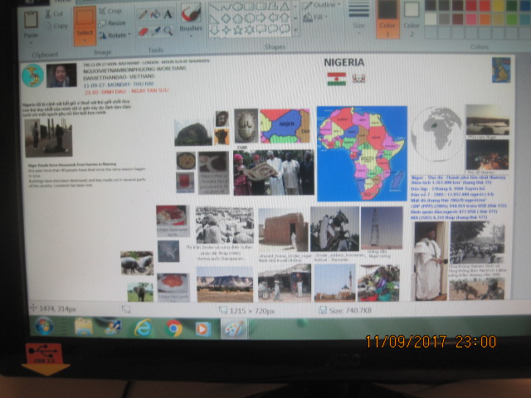Choose the Down arrow shape
This screenshot has width=531, height=398.
click(x=214, y=32)
